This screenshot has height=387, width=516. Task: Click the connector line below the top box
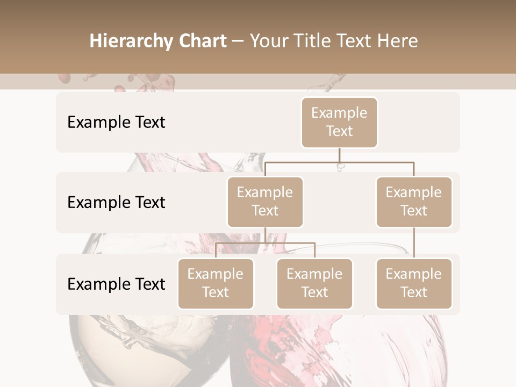pos(339,155)
